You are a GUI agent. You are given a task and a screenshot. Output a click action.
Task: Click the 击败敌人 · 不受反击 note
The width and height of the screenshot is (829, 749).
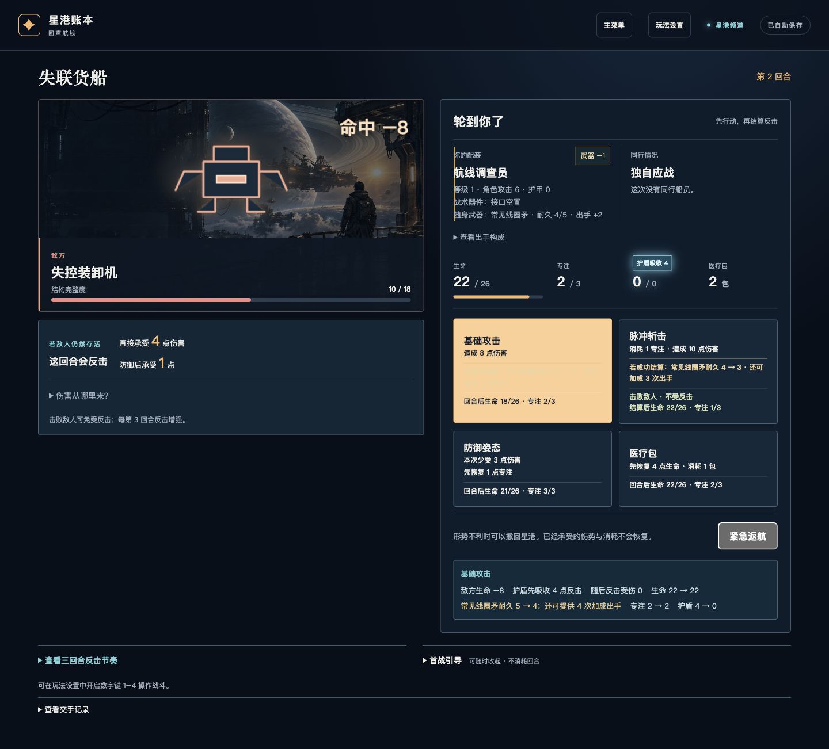click(661, 396)
